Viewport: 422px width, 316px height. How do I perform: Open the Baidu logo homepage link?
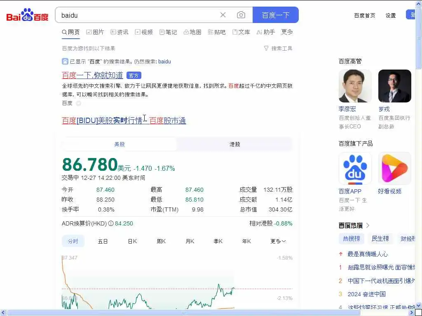pyautogui.click(x=27, y=15)
